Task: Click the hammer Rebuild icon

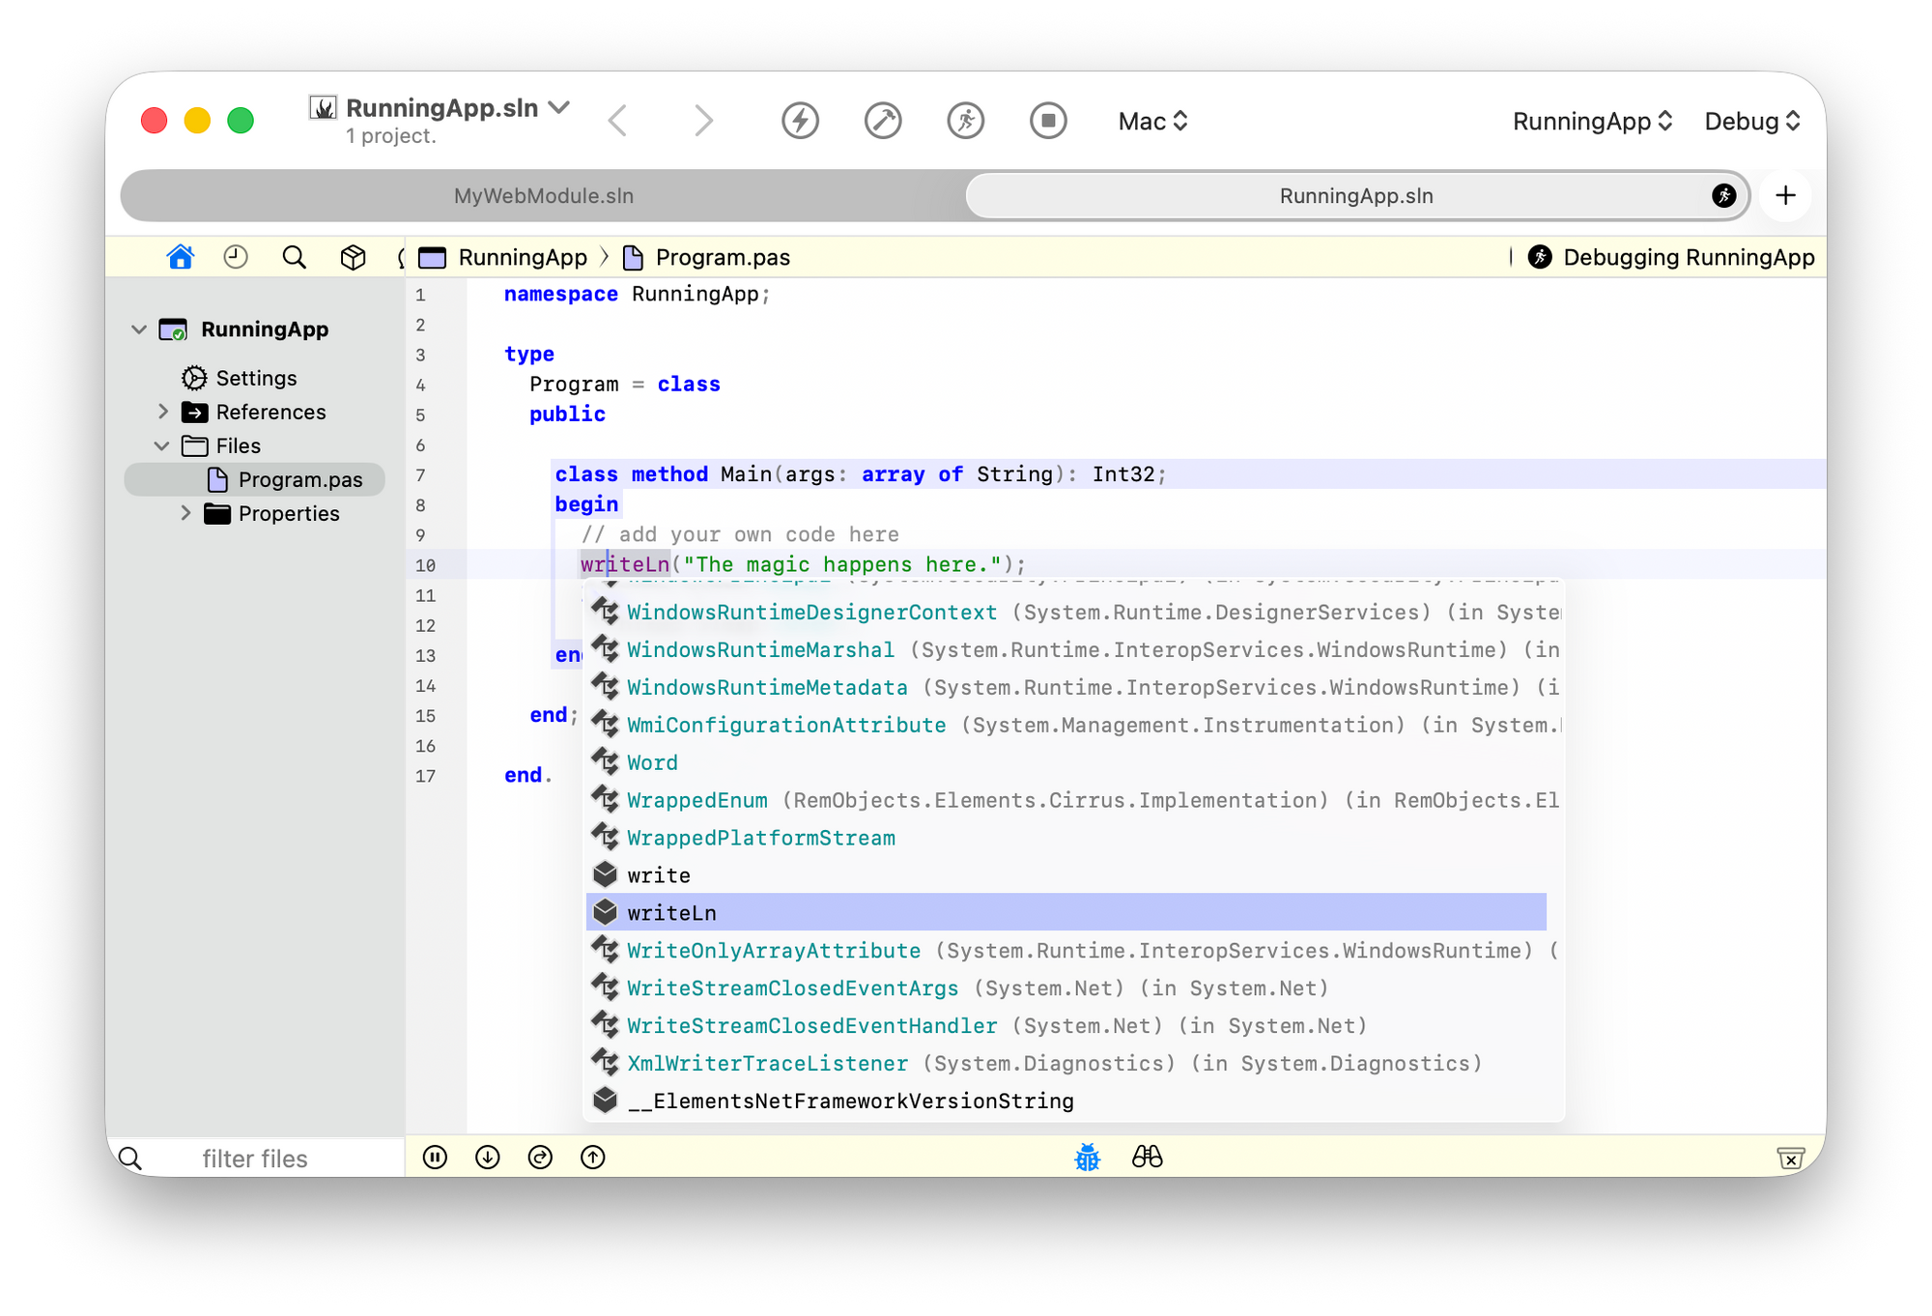Action: click(x=883, y=121)
